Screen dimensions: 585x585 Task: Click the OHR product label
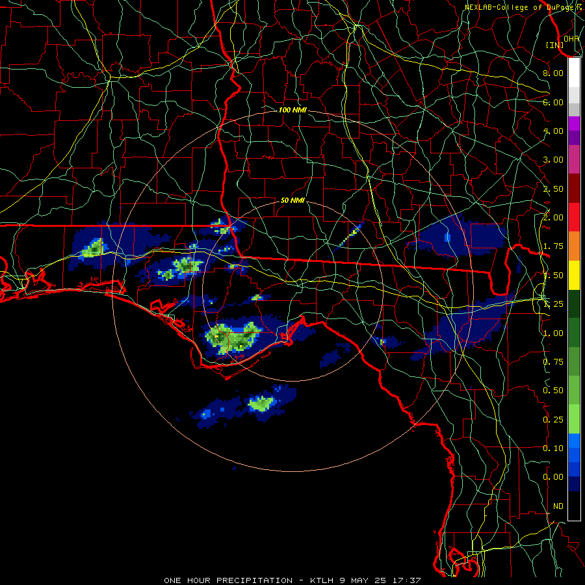[x=571, y=38]
